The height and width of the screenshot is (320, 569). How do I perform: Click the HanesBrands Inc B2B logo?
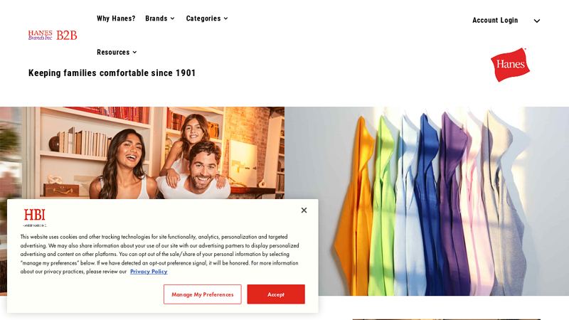tap(53, 35)
